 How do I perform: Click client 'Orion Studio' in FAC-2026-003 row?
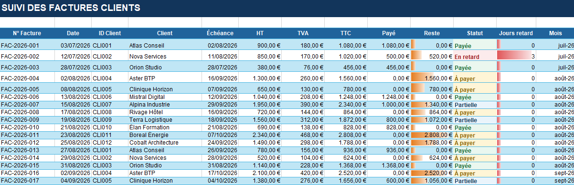(x=165, y=66)
